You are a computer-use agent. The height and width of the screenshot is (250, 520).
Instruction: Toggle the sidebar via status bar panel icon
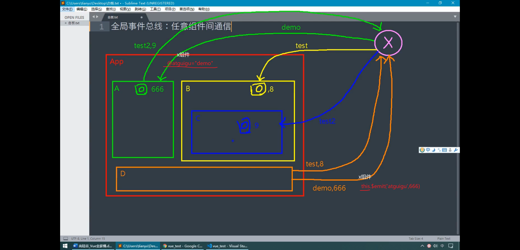(66, 239)
